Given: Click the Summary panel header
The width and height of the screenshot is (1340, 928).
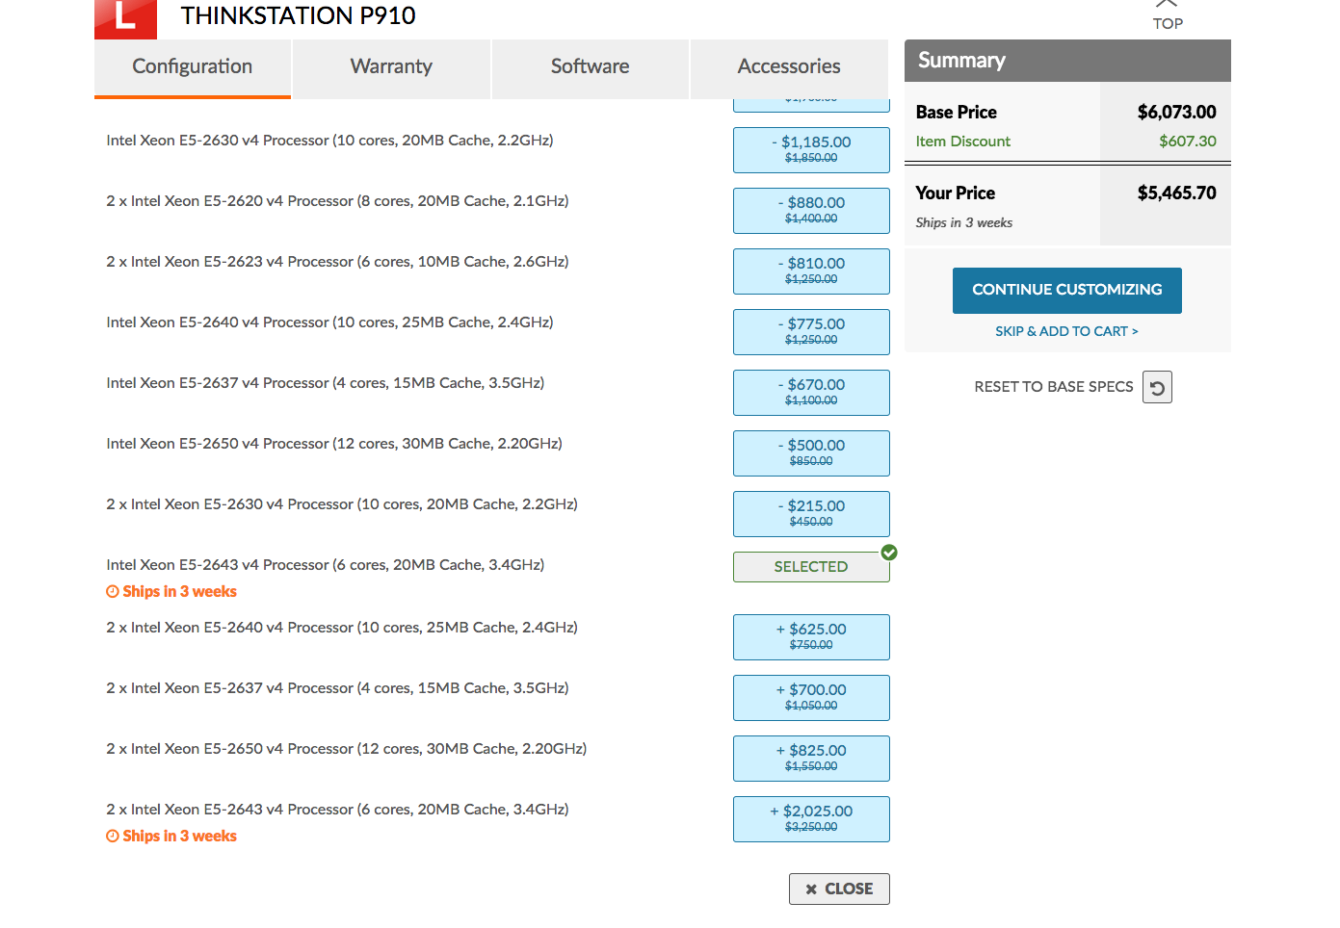Looking at the screenshot, I should (1067, 61).
